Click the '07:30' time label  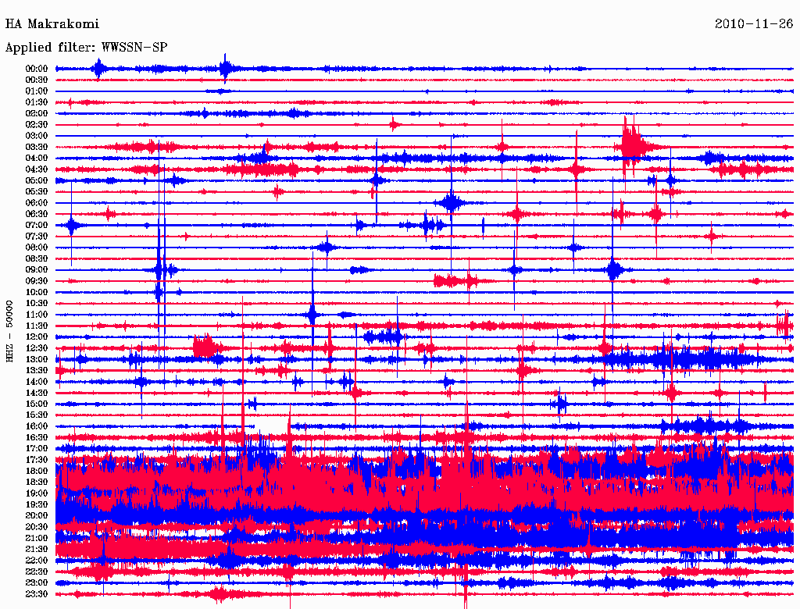[37, 236]
